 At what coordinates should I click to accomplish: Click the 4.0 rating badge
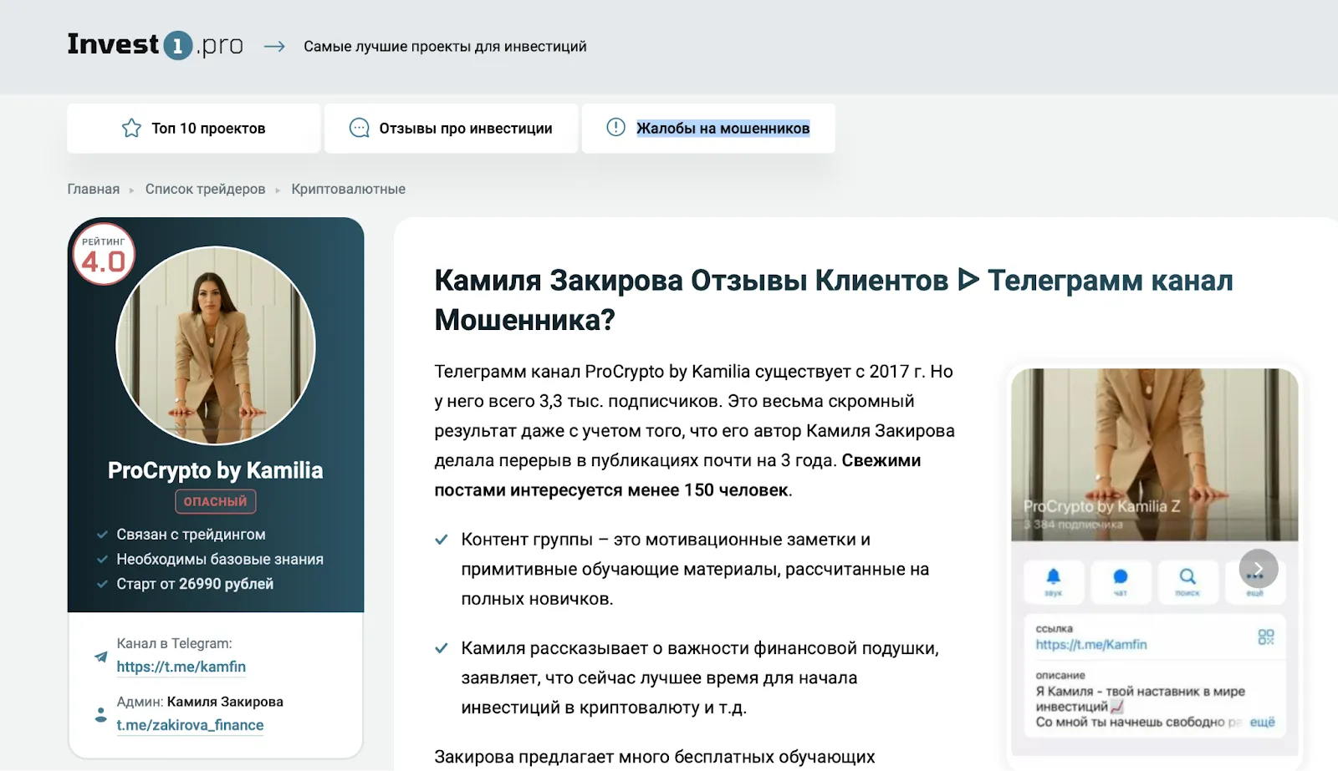coord(104,255)
